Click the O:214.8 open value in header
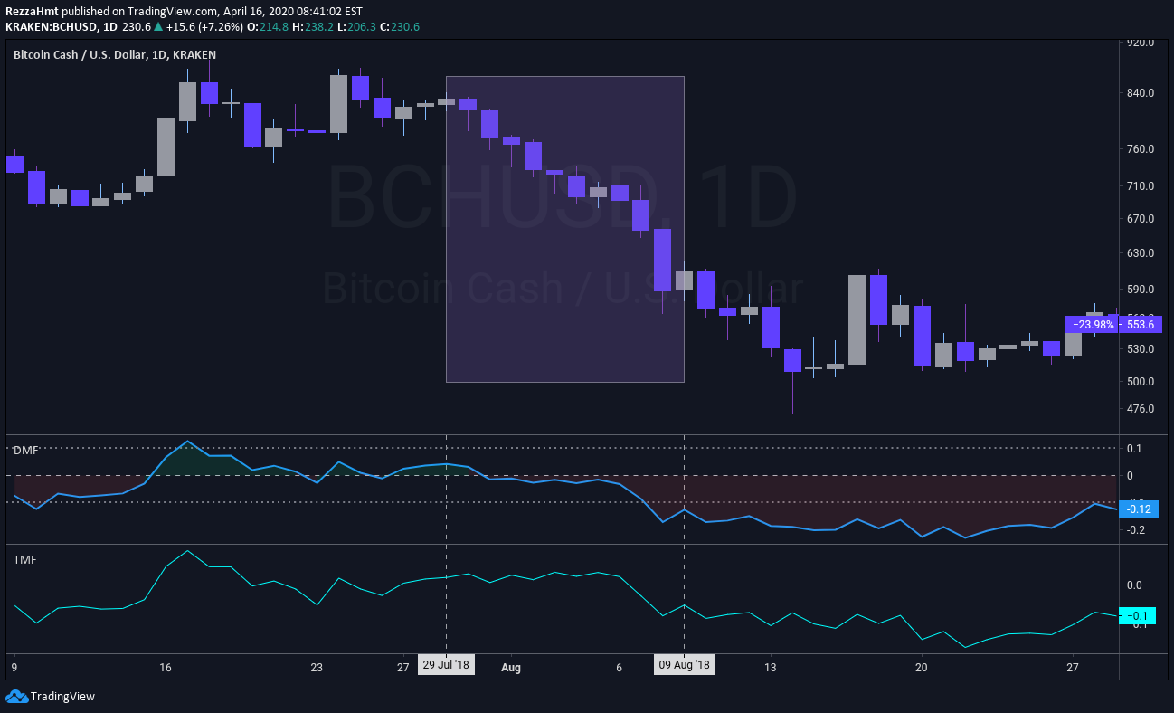This screenshot has width=1174, height=713. [x=268, y=27]
